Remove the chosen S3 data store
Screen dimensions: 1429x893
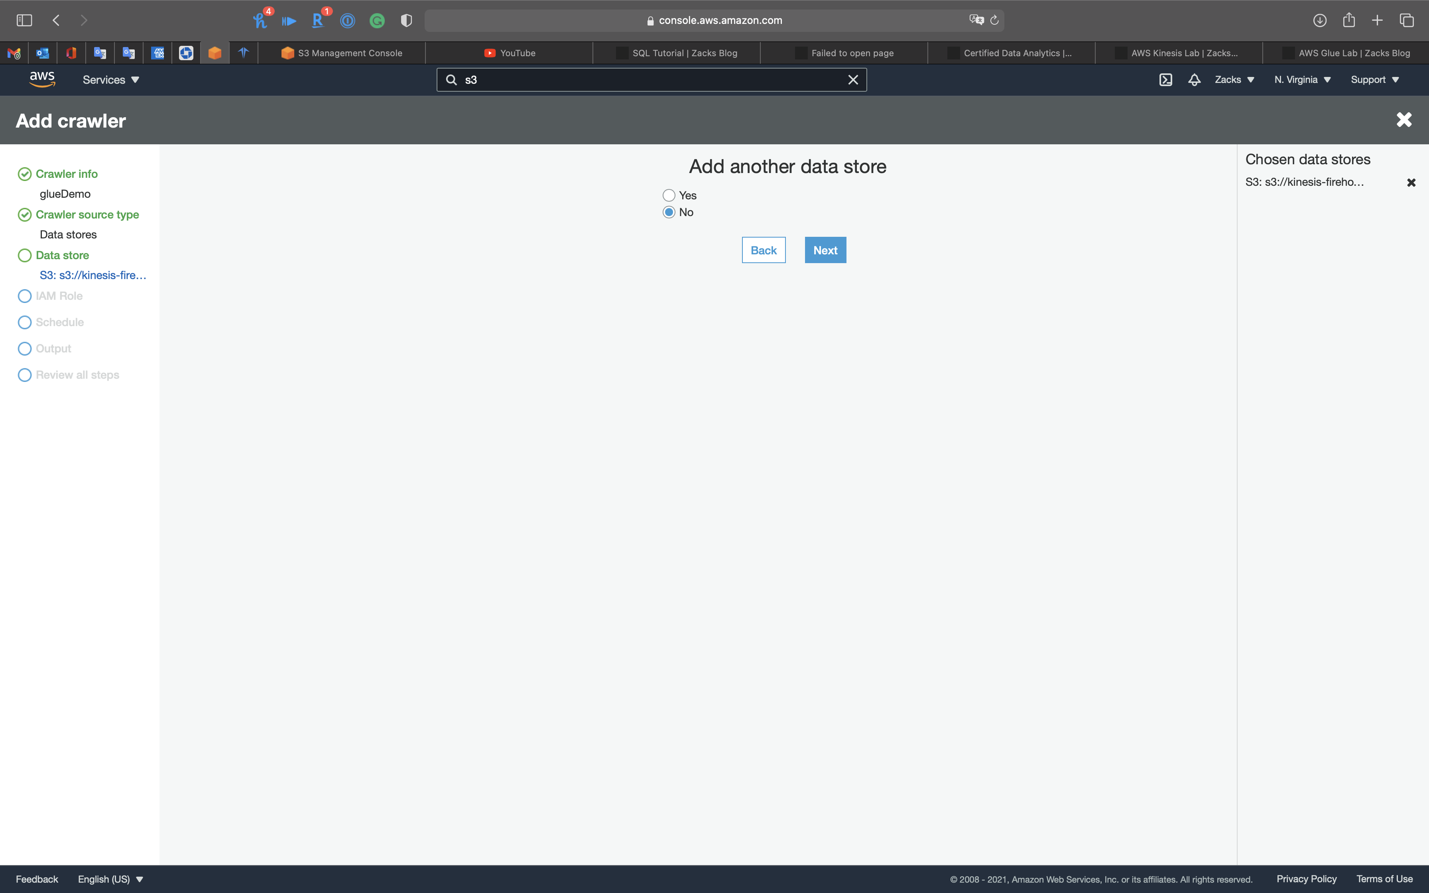click(1411, 183)
